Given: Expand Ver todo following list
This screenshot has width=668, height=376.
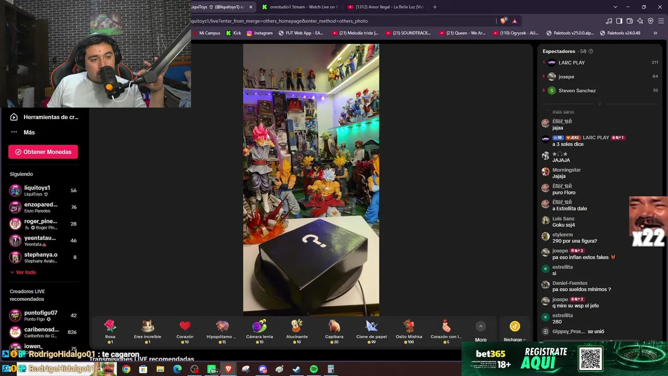Looking at the screenshot, I should [23, 272].
